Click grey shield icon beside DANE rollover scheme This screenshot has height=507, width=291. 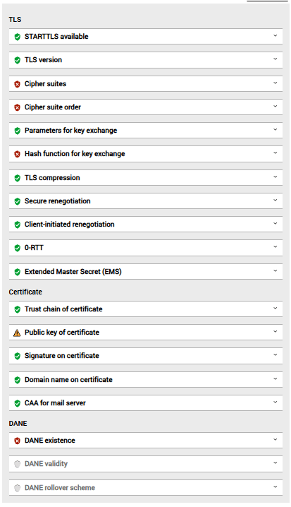click(x=18, y=488)
